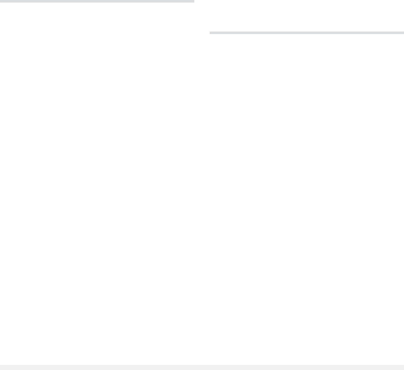The width and height of the screenshot is (404, 370).
Task: Click white space just above bottom gray strip
Action: click(x=202, y=360)
